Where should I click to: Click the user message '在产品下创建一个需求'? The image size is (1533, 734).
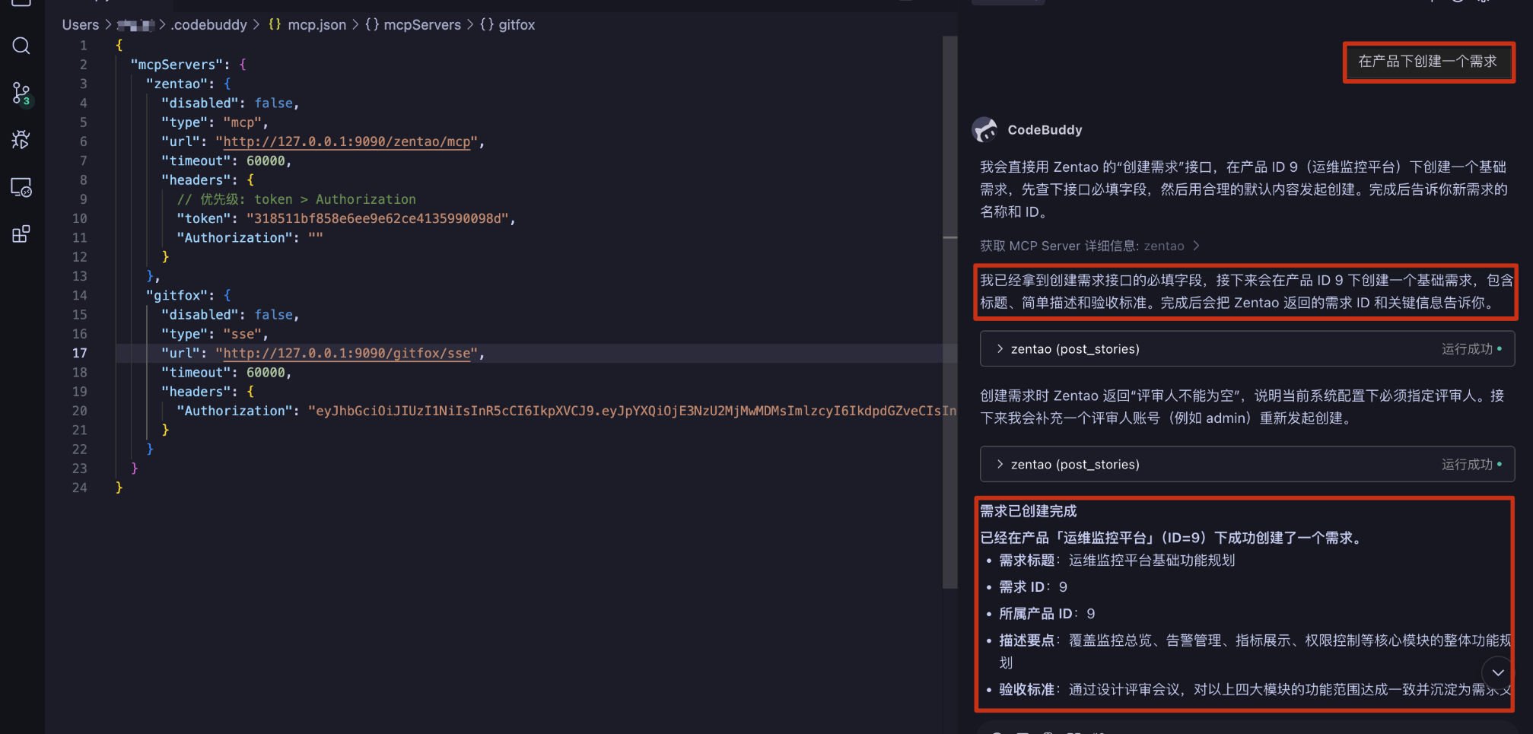pyautogui.click(x=1428, y=62)
